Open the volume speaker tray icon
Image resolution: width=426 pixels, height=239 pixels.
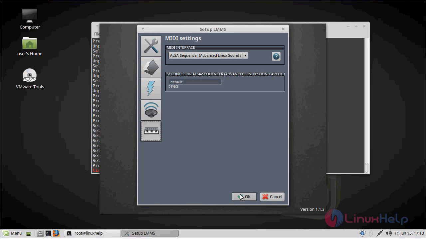point(388,233)
